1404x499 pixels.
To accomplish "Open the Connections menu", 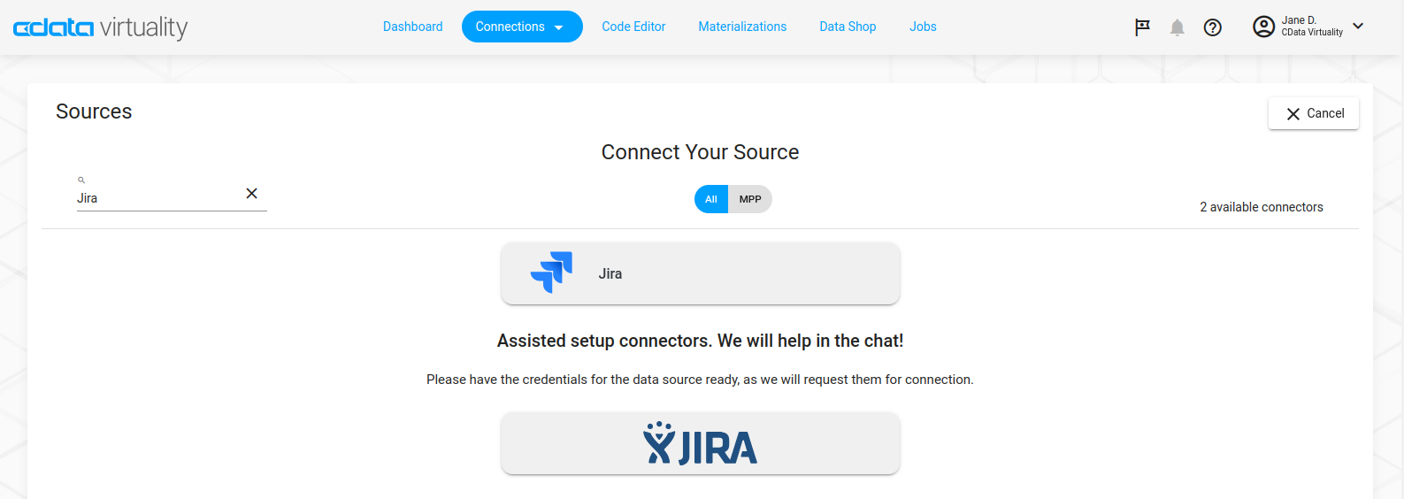I will [522, 27].
